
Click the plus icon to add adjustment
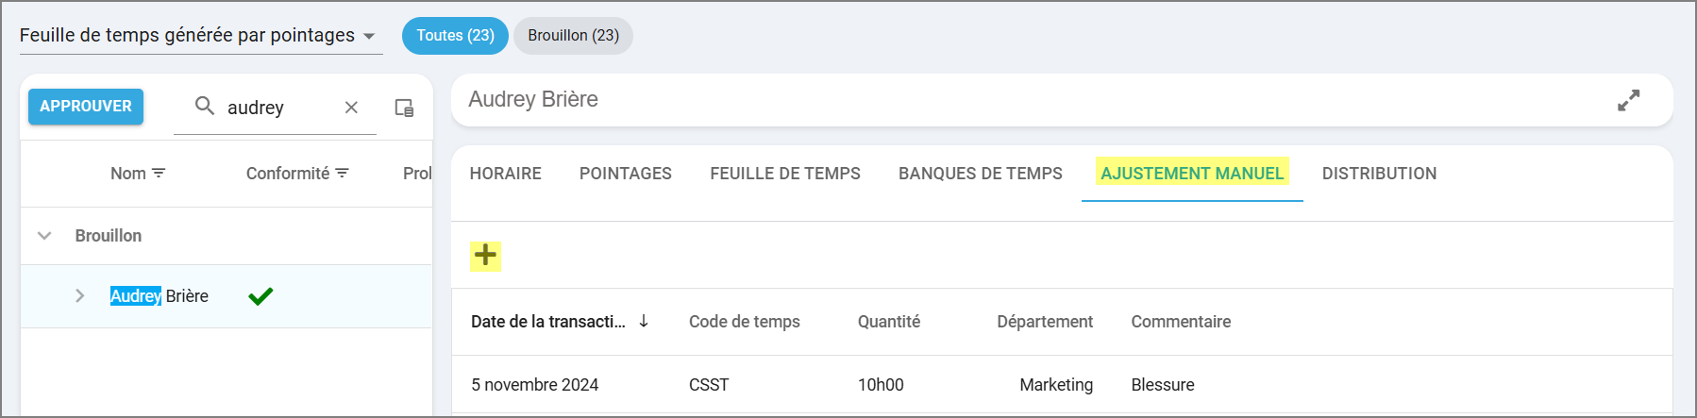pyautogui.click(x=485, y=256)
